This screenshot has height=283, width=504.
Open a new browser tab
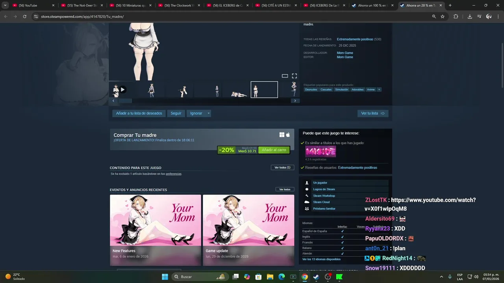[450, 6]
